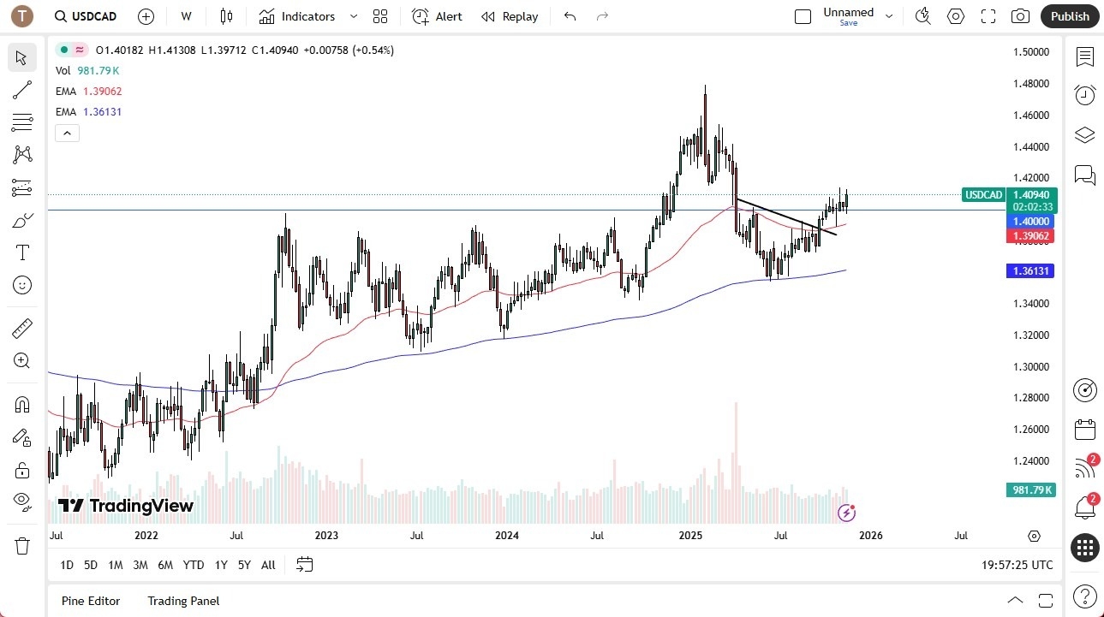Collapse the indicator legend chevron
Screen dimensions: 1104x617
pos(67,133)
